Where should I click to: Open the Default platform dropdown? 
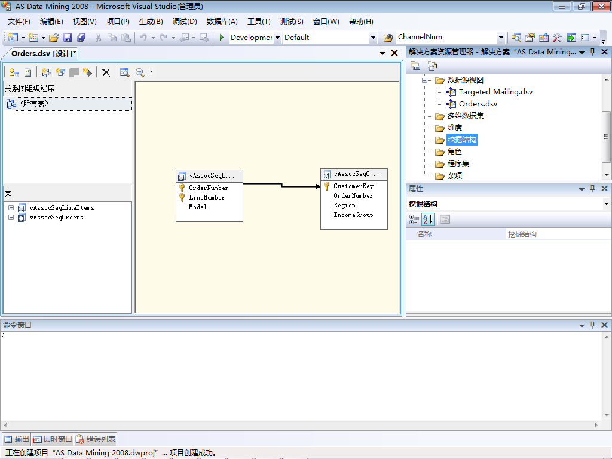point(373,38)
